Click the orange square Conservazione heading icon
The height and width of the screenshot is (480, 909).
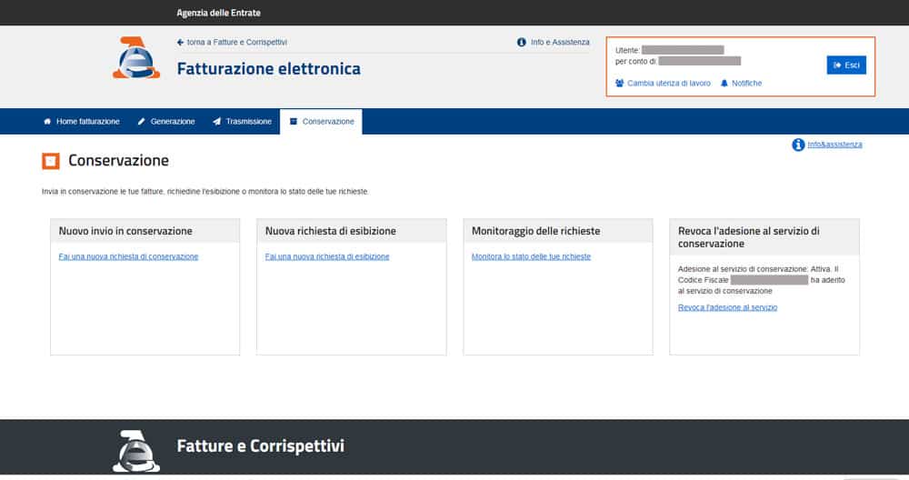51,161
